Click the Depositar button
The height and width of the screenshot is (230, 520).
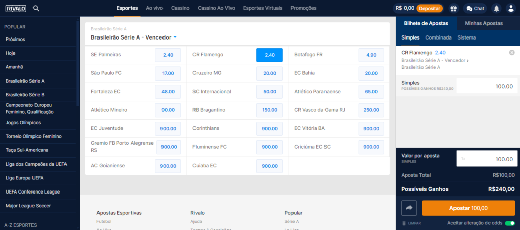(x=430, y=8)
